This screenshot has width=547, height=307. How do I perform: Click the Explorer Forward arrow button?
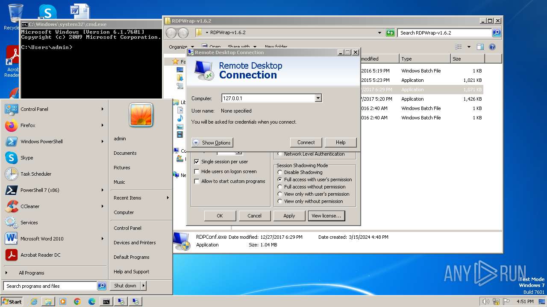[x=183, y=33]
